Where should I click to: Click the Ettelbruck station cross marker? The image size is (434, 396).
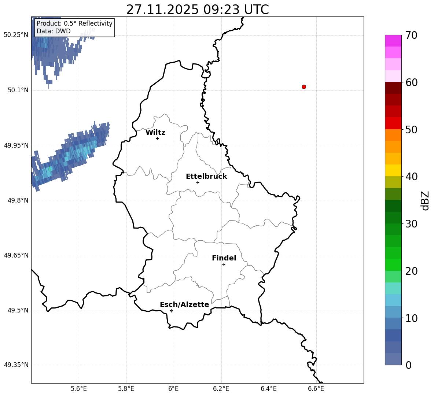pyautogui.click(x=198, y=182)
